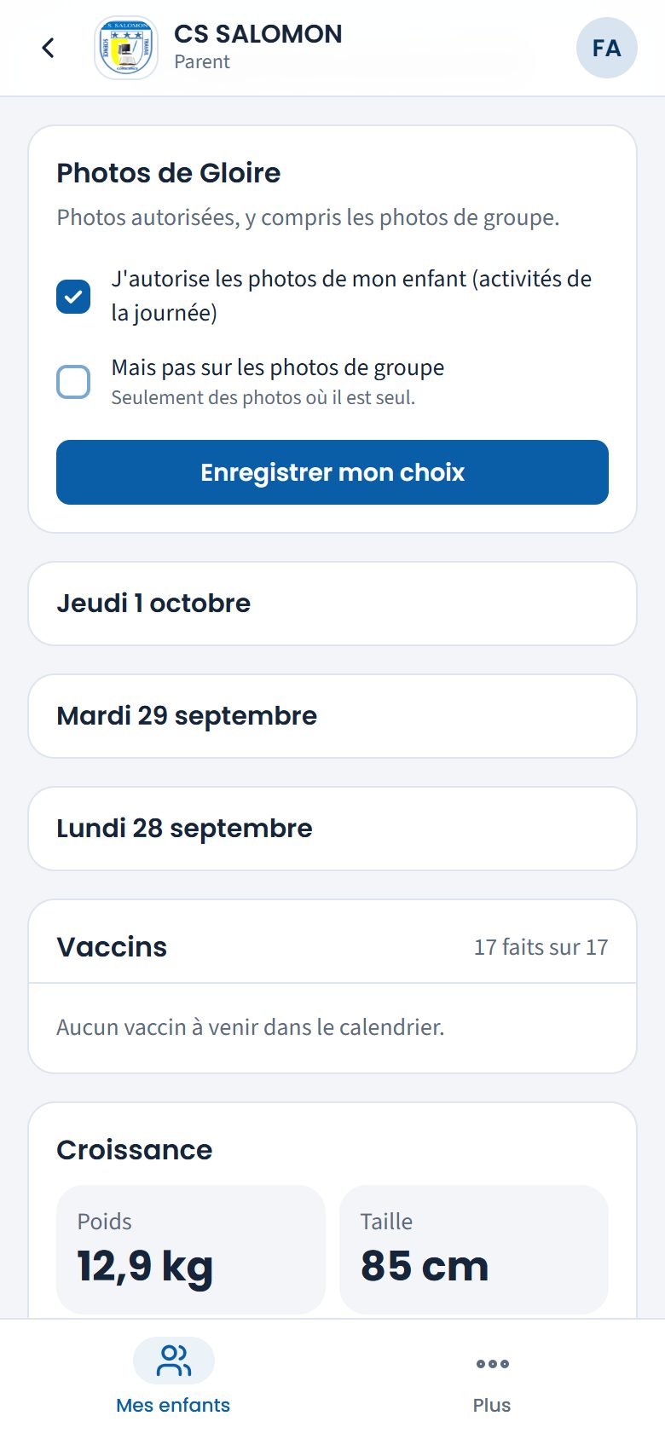
Task: Expand the Lundi 28 septembre entry
Action: tap(332, 829)
